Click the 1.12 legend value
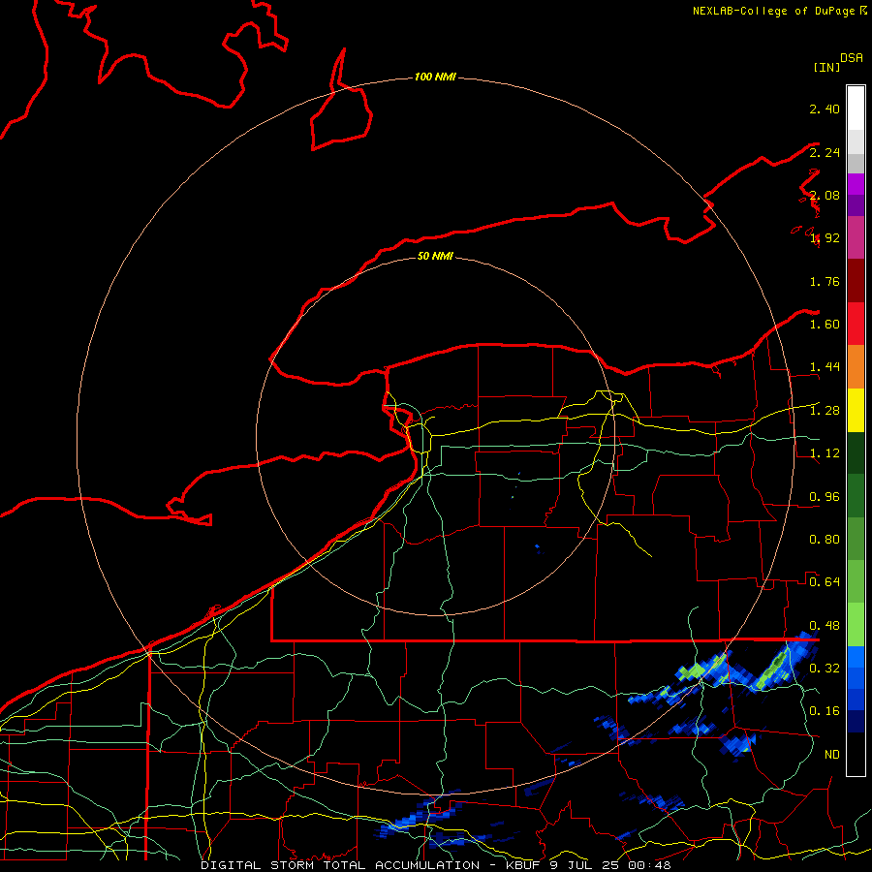Screen dimensions: 872x872 pos(825,453)
